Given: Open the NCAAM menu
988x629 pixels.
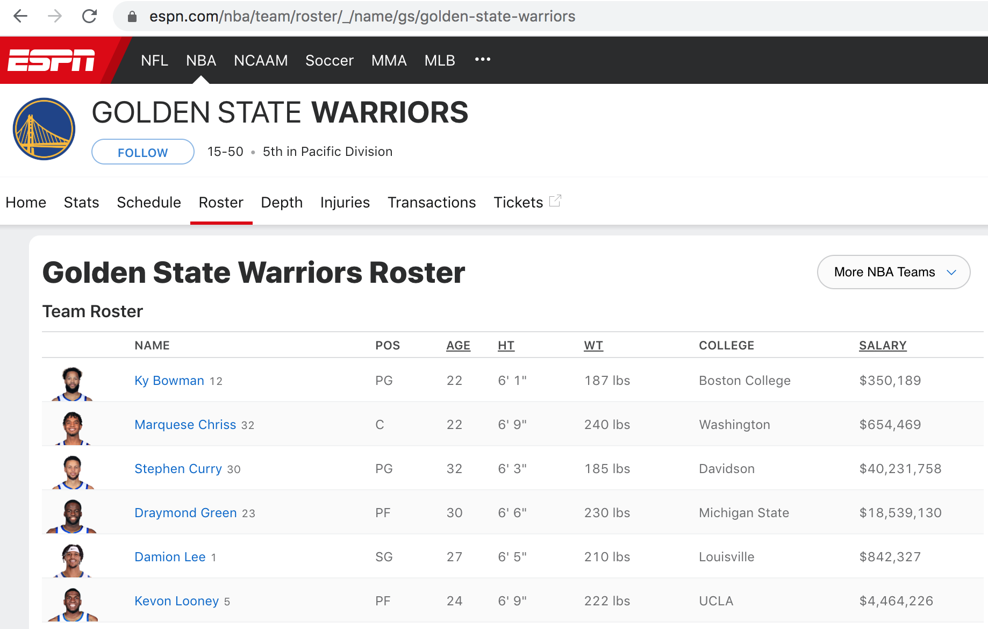Looking at the screenshot, I should click(x=261, y=60).
